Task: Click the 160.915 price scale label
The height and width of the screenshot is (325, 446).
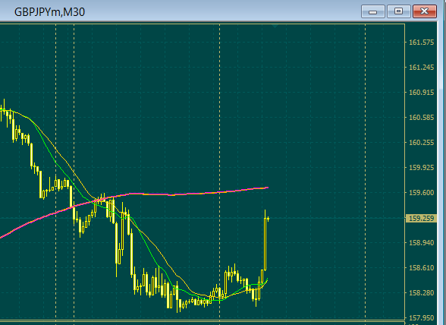Action: [421, 93]
